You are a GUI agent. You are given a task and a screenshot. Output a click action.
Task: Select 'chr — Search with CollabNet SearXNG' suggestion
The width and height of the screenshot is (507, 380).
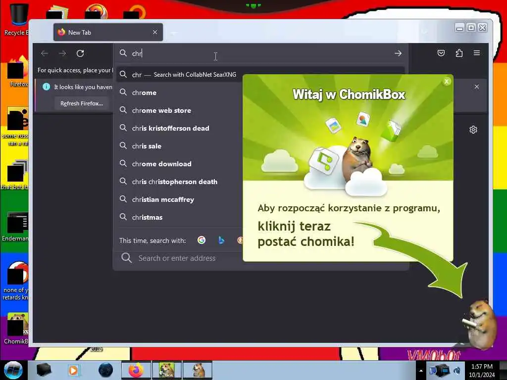(x=180, y=75)
